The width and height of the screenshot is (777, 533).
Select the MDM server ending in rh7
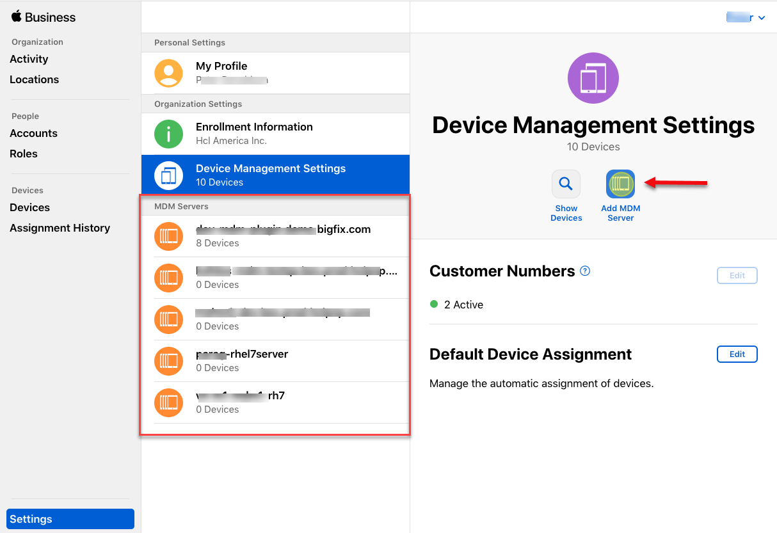coord(275,402)
